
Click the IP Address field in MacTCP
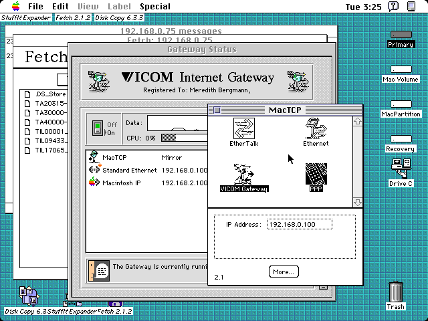pos(300,224)
